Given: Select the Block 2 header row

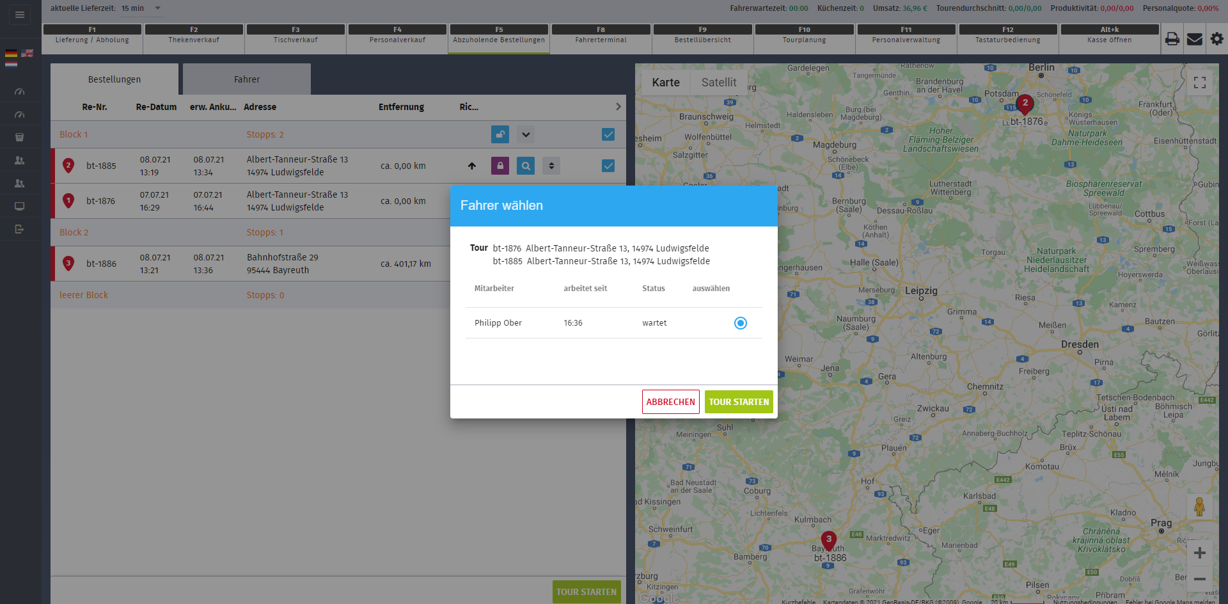Looking at the screenshot, I should (338, 232).
